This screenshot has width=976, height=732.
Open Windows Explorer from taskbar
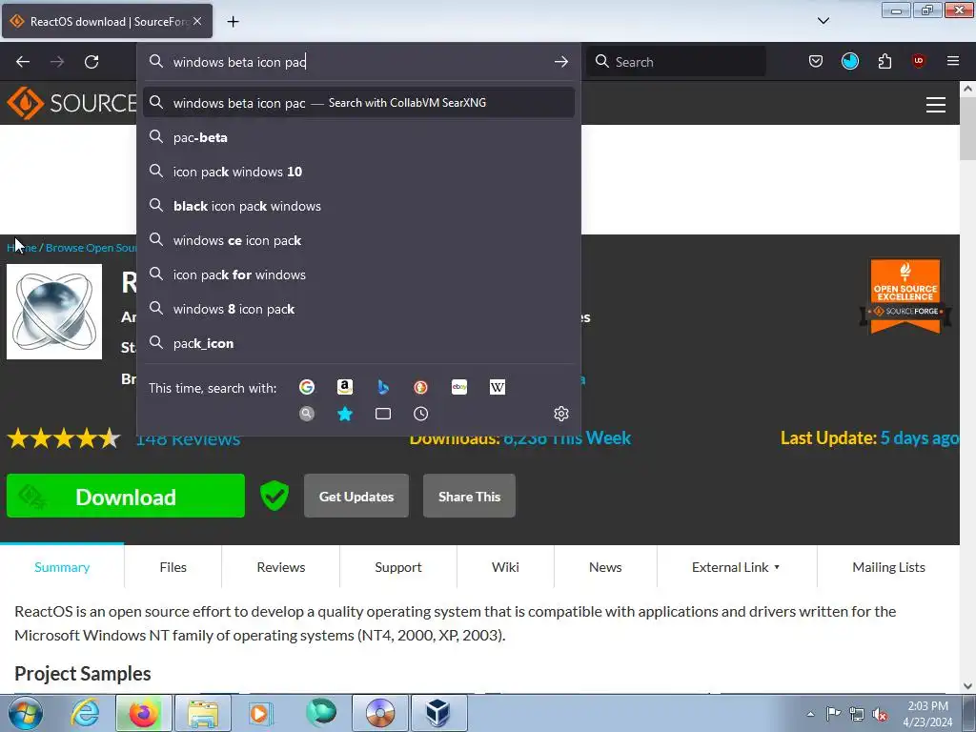click(203, 713)
